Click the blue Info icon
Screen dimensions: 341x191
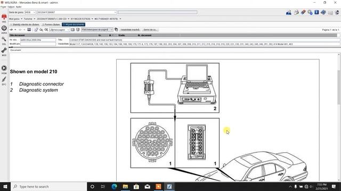click(x=316, y=12)
